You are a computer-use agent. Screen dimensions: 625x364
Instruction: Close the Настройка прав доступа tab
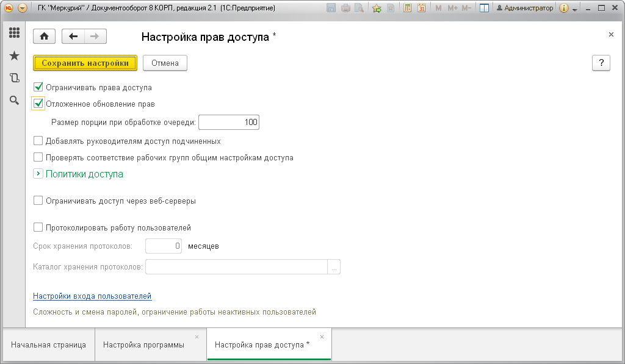[322, 337]
